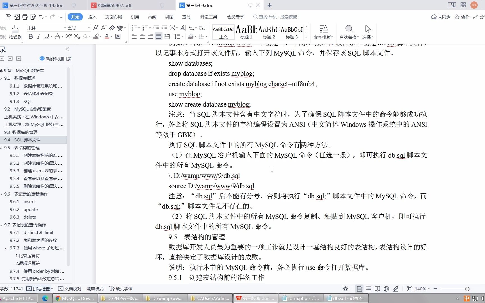
Task: Open the web layout view icon
Action: [x=386, y=289]
